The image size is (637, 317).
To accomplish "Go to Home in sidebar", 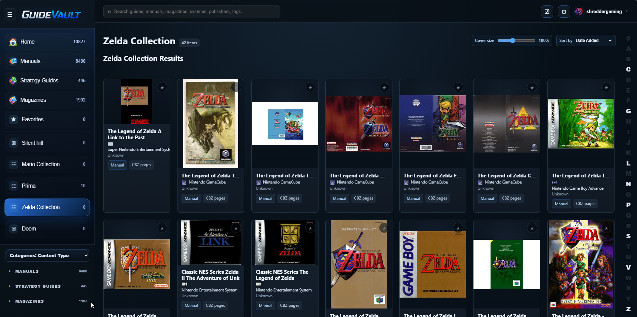I will 47,42.
